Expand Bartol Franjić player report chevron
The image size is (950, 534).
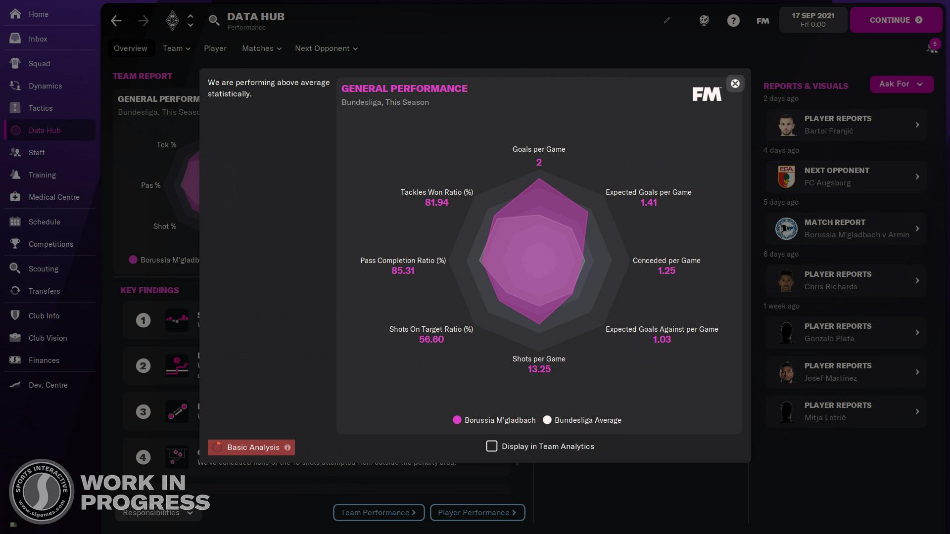coord(917,125)
